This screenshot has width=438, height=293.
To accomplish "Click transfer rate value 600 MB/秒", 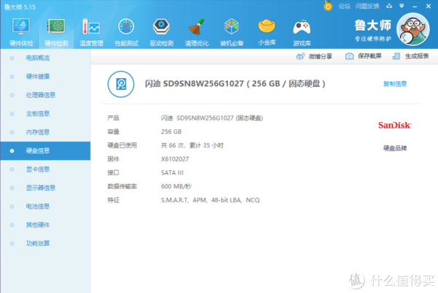I will 176,186.
